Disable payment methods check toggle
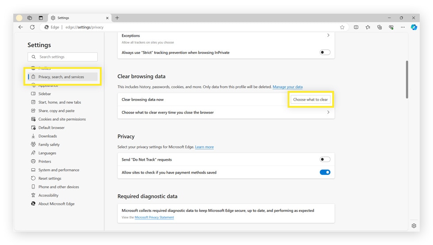Image resolution: width=433 pixels, height=245 pixels. click(325, 172)
